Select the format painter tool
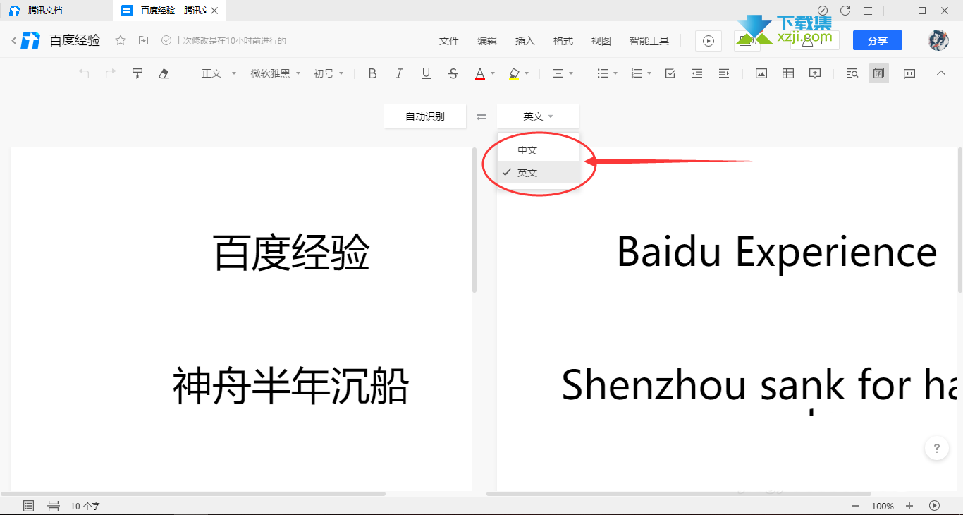The height and width of the screenshot is (515, 963). click(x=137, y=73)
